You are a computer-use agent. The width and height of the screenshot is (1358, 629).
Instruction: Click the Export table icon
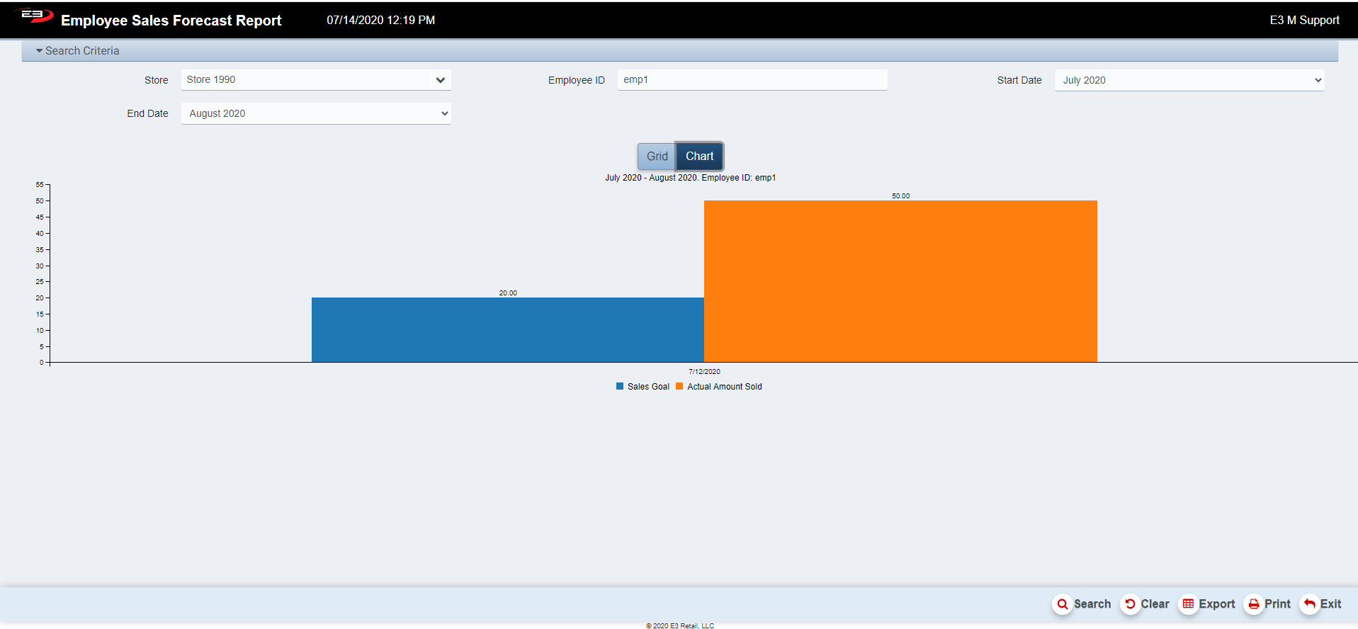1188,604
